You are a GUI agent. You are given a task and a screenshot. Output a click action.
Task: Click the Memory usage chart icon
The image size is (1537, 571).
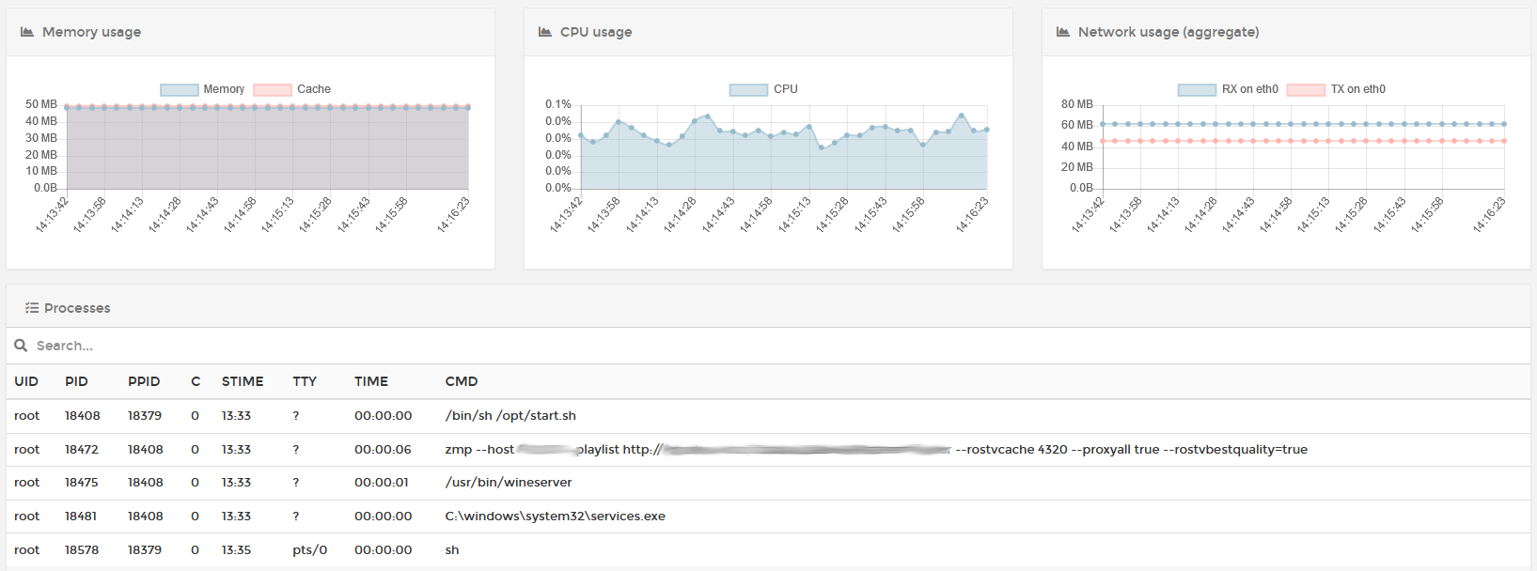coord(27,32)
